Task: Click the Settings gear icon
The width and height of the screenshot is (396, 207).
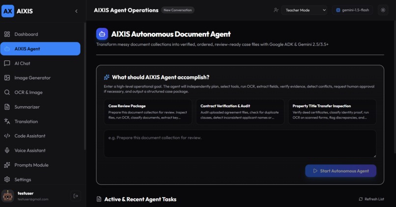Action: point(7,179)
